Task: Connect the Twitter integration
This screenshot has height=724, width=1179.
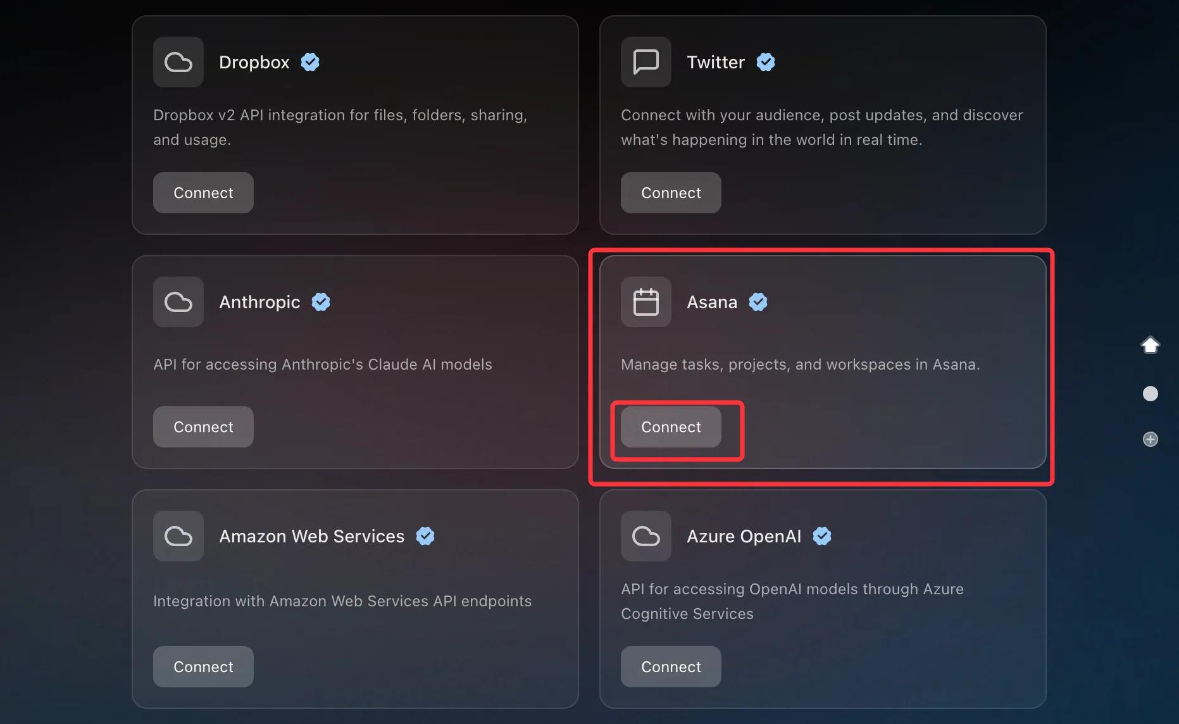Action: (671, 193)
